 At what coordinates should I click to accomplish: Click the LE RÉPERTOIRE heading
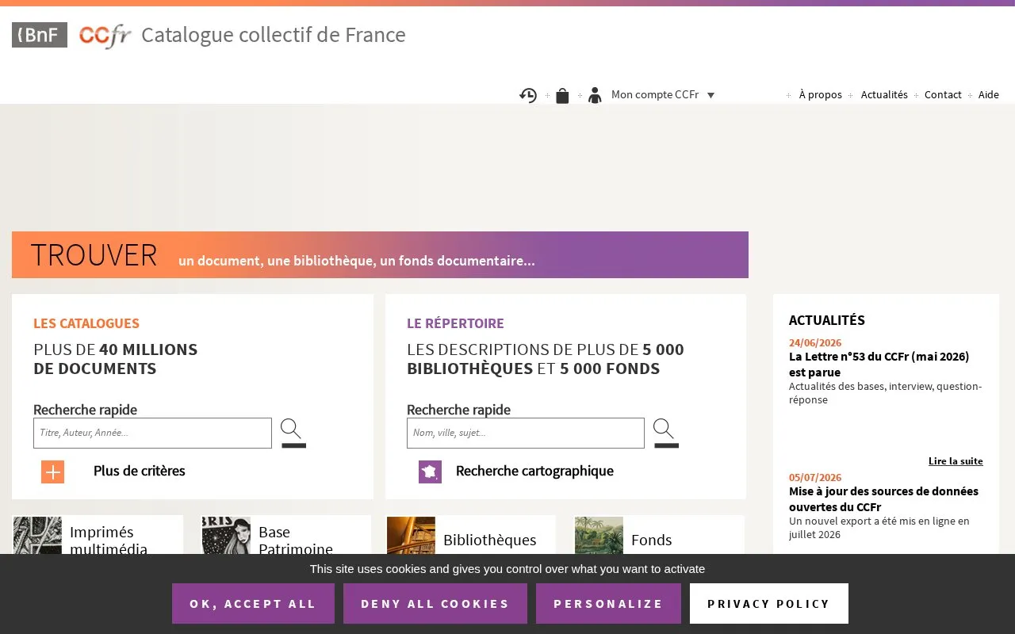point(455,323)
